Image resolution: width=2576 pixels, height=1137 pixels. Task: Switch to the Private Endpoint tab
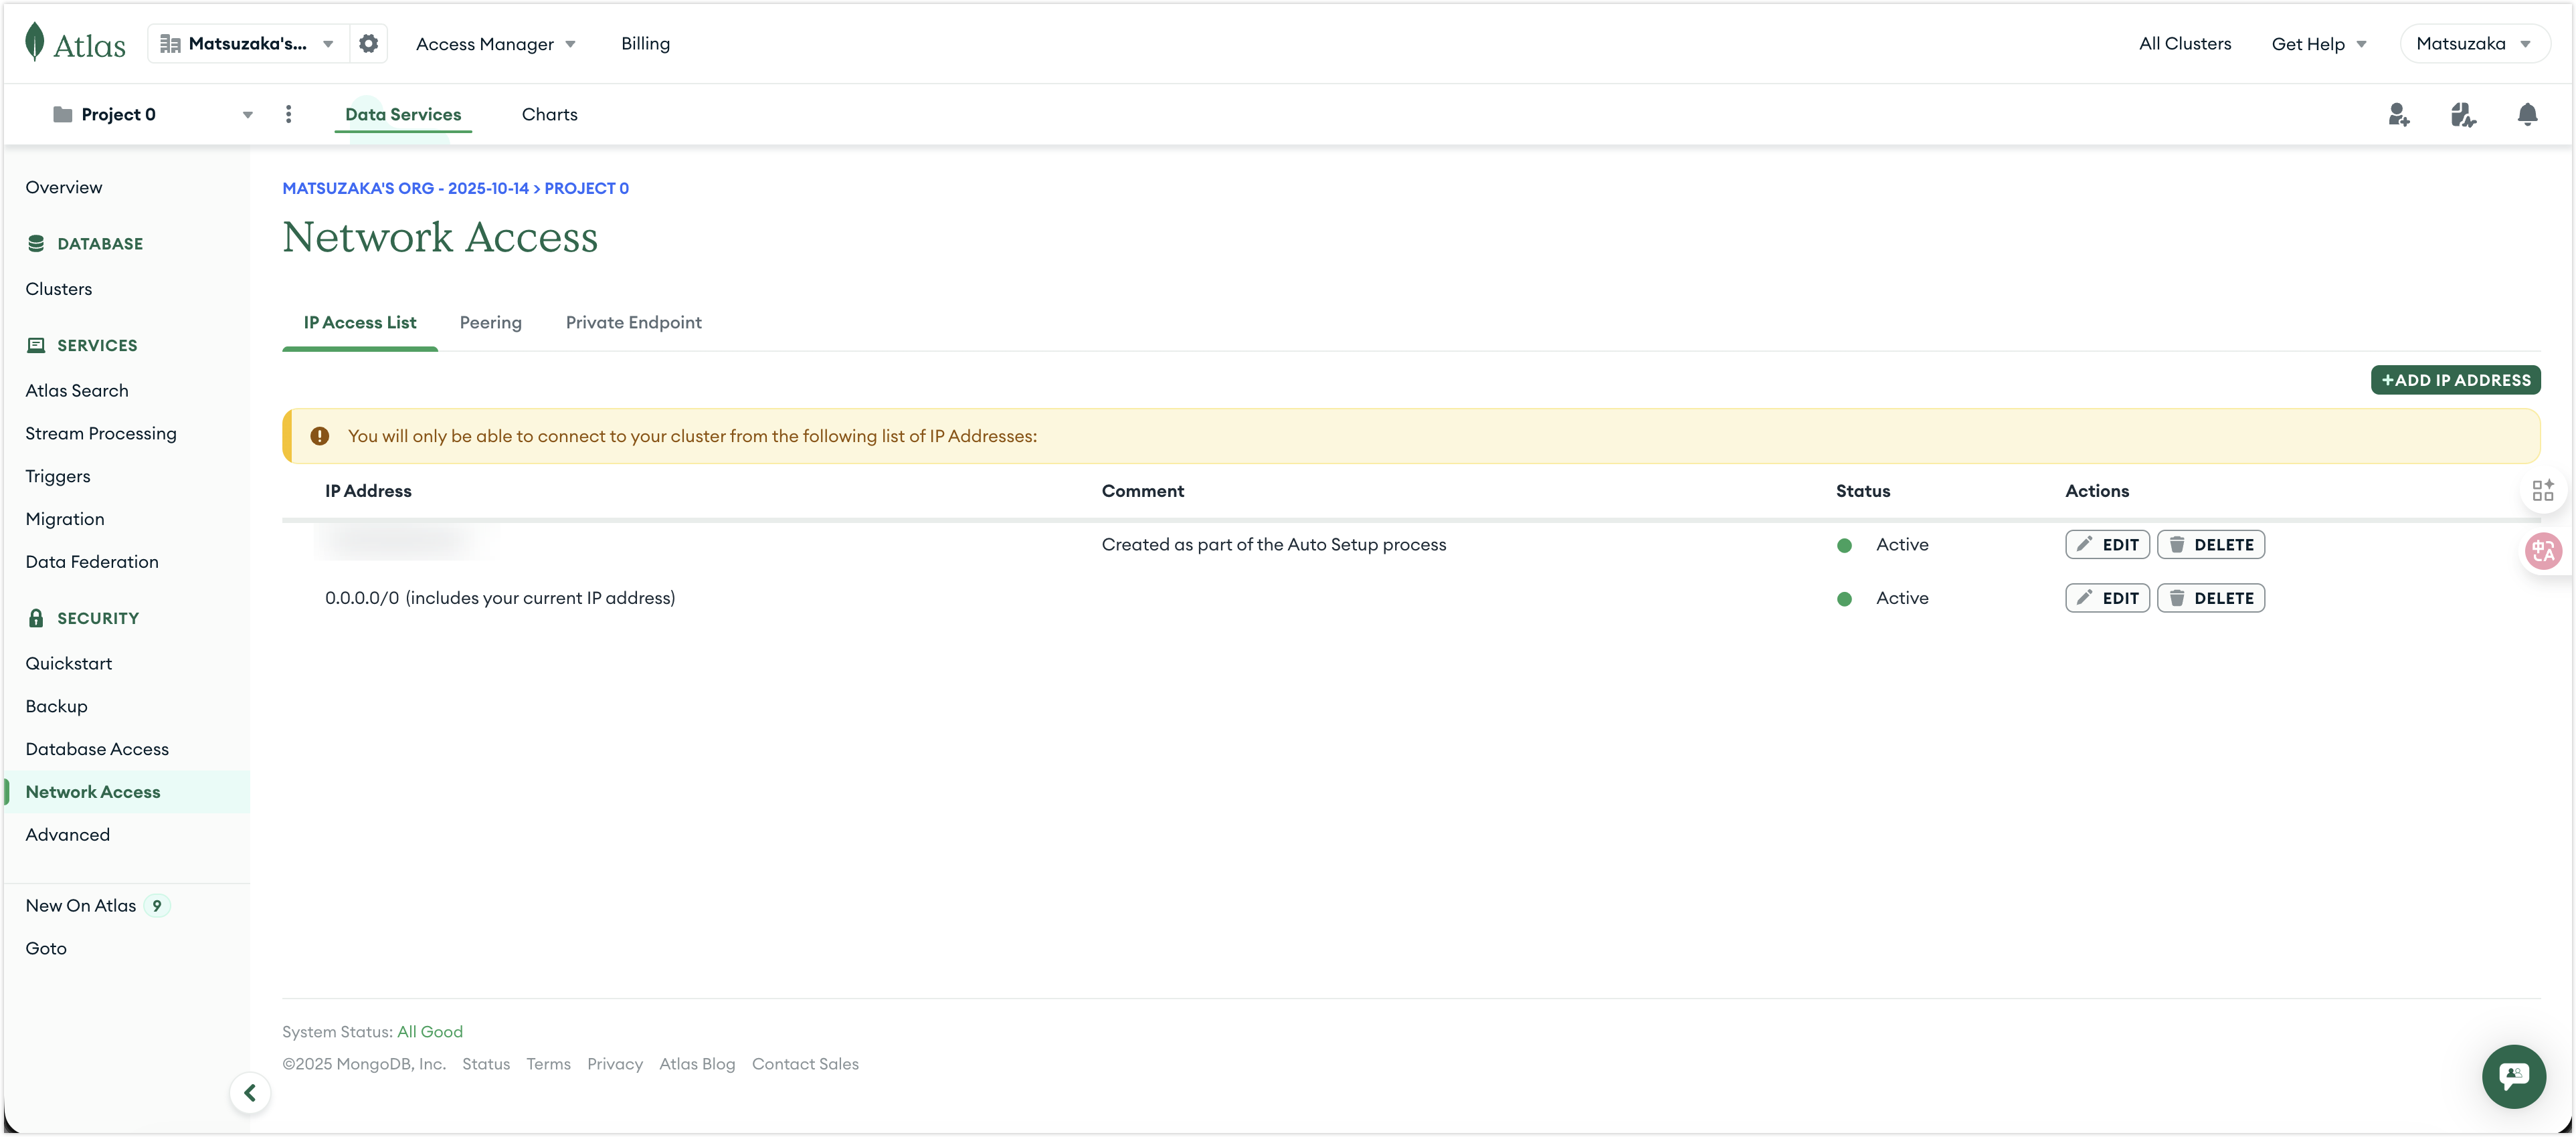tap(633, 323)
